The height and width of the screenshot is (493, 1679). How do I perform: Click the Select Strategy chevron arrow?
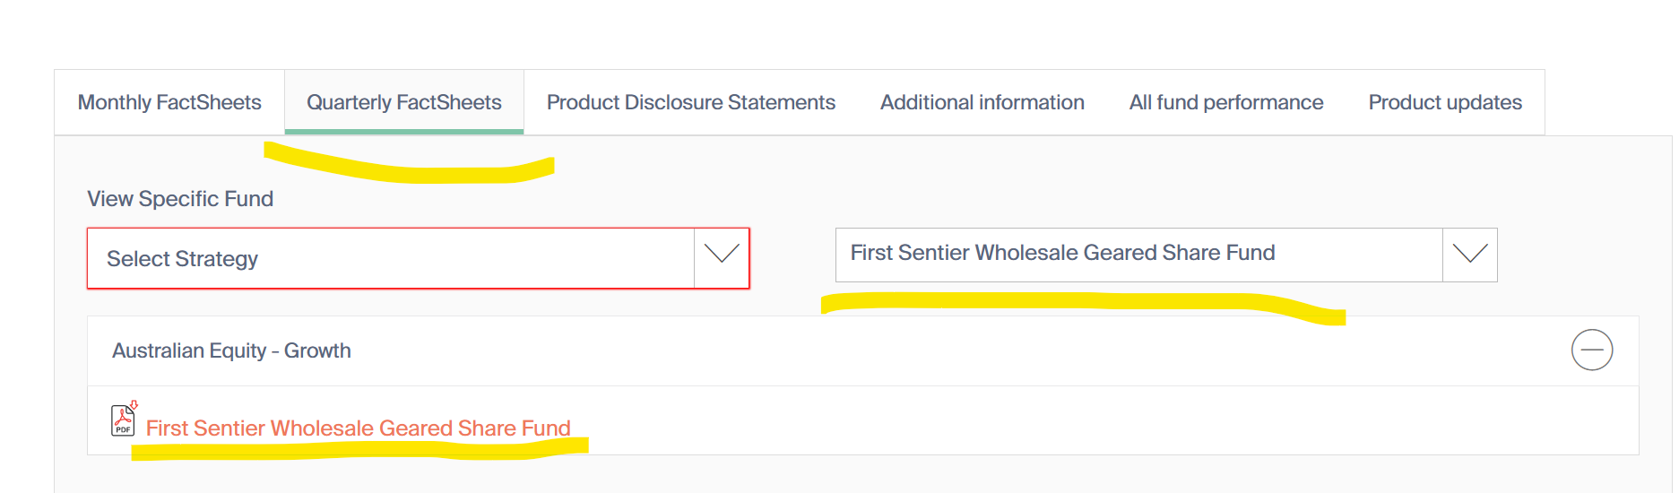click(722, 257)
